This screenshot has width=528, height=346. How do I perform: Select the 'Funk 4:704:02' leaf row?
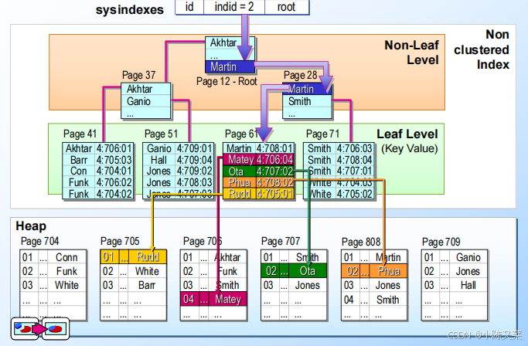98,194
